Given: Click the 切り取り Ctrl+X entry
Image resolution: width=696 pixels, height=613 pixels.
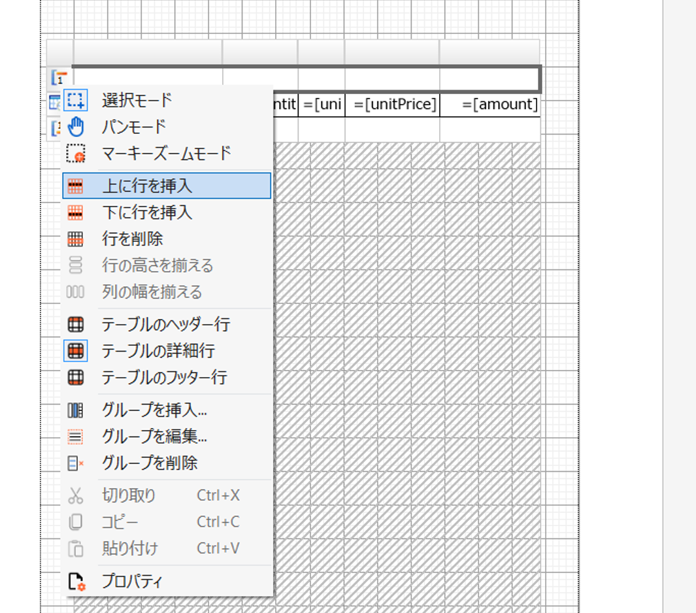Looking at the screenshot, I should (x=167, y=495).
